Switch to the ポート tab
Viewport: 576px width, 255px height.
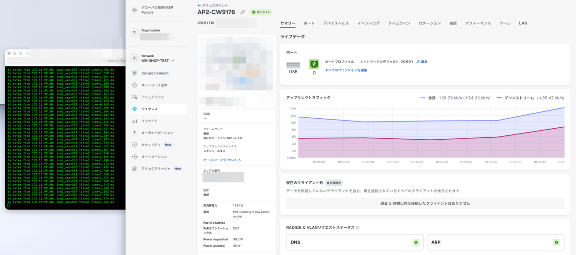309,23
